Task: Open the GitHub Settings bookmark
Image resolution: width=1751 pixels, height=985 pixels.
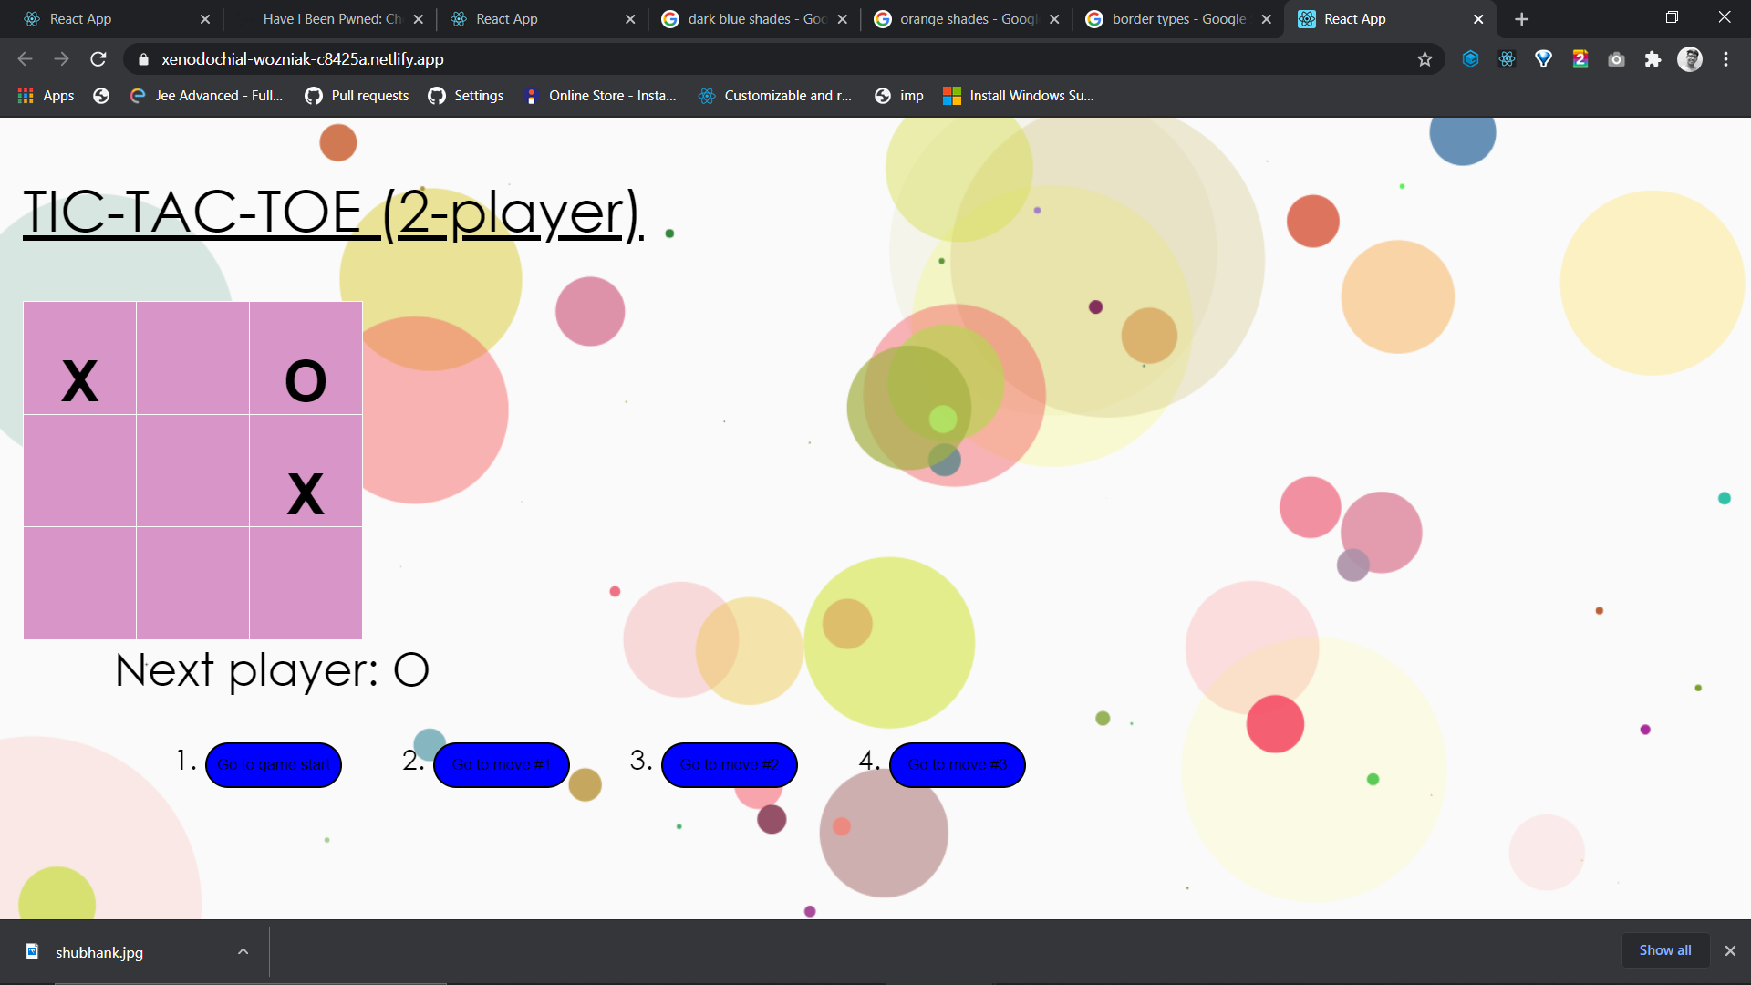Action: click(466, 96)
